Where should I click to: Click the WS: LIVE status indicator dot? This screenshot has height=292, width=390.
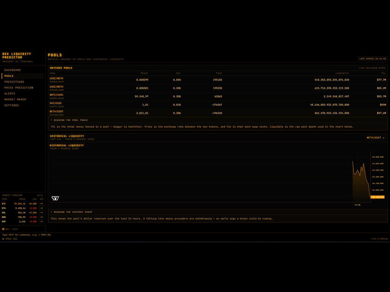(3, 229)
